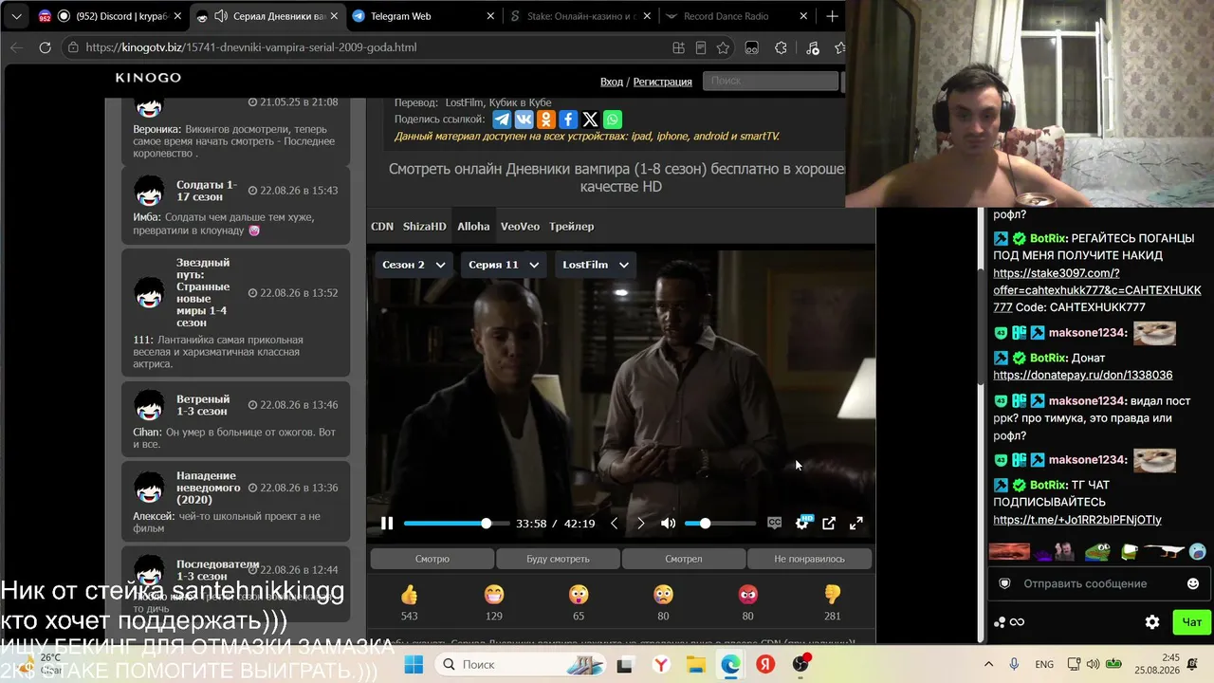This screenshot has width=1214, height=683.
Task: Pause the video playback
Action: (x=387, y=523)
